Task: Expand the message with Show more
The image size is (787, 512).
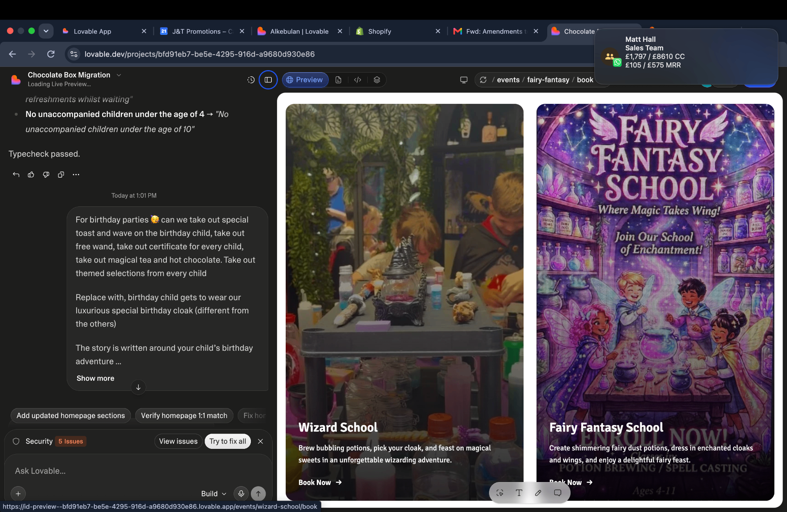Action: [96, 378]
